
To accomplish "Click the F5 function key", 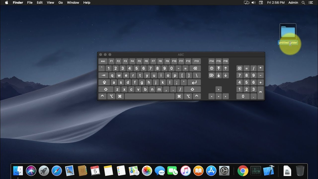I will click(x=139, y=61).
